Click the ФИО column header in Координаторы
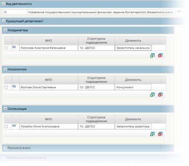189x166 pixels. click(x=48, y=41)
